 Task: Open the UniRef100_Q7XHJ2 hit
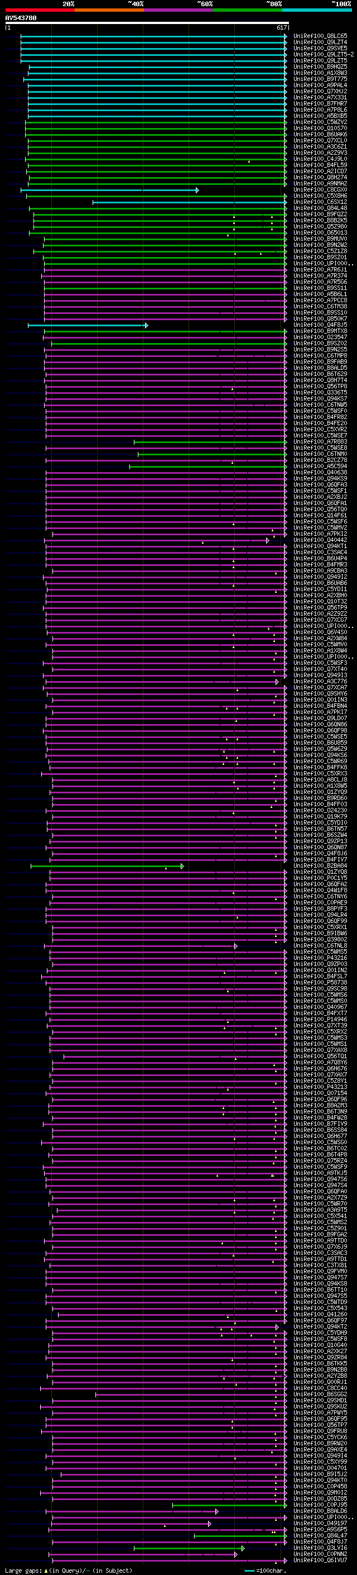click(x=320, y=91)
